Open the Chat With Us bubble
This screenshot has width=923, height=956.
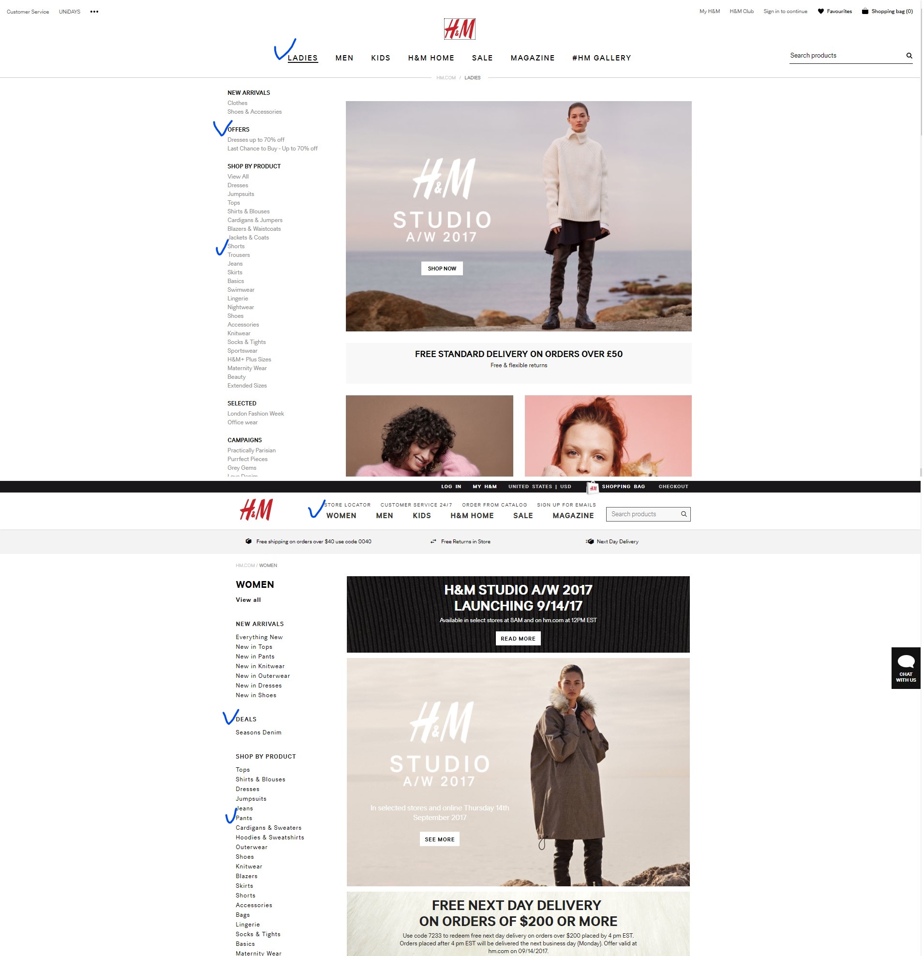[906, 668]
